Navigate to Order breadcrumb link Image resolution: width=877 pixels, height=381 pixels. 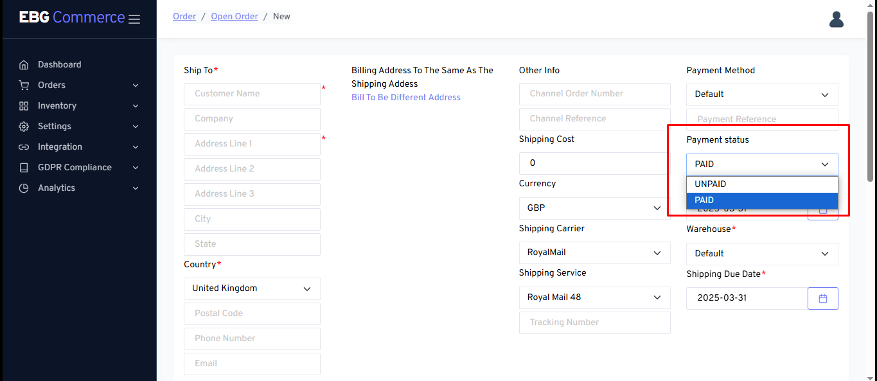tap(184, 17)
